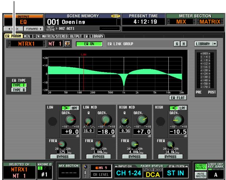Bypass the LOW band
Image resolution: width=226 pixels, height=180 pixels.
point(63,157)
